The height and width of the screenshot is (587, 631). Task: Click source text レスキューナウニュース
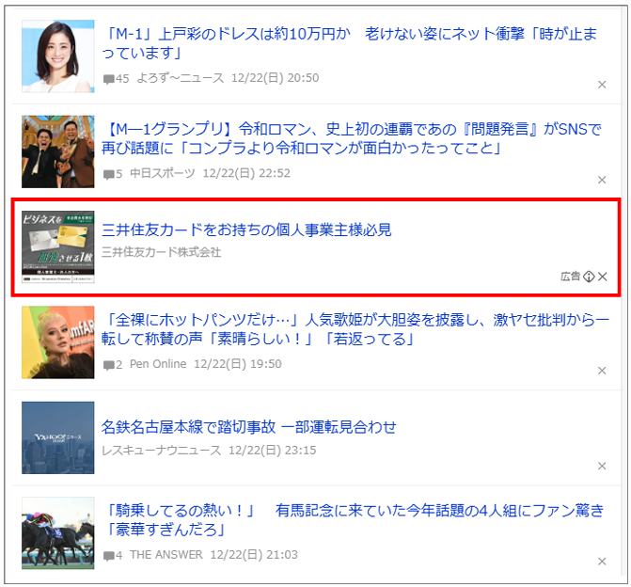click(161, 450)
